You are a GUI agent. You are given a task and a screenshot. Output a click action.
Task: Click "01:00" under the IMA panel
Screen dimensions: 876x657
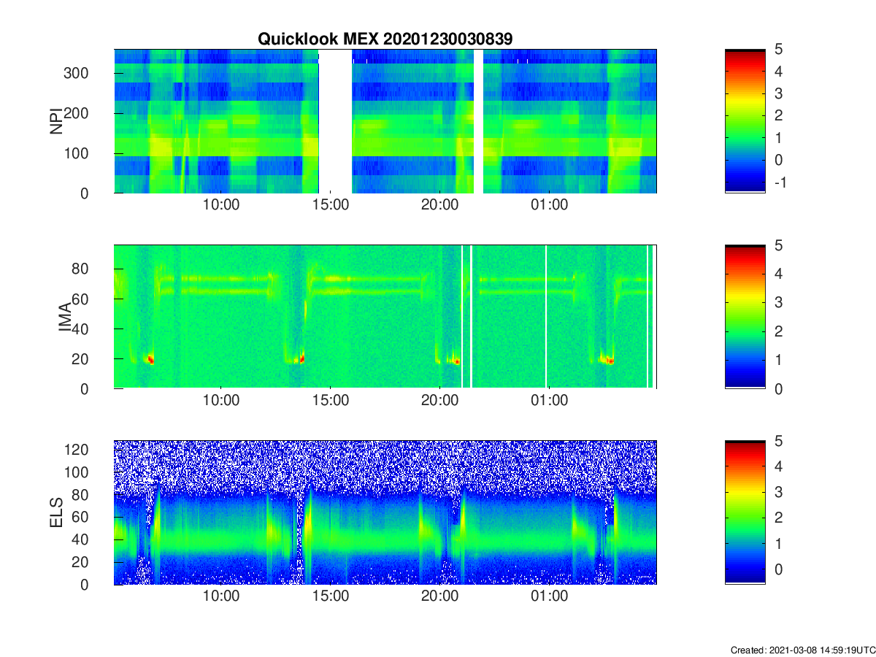(x=549, y=402)
